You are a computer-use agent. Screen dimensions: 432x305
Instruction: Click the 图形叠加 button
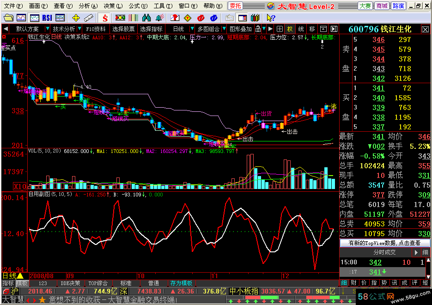[241, 29]
